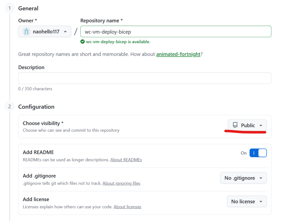Click the caret arrow in the Owner selector
This screenshot has height=221, width=281.
(x=65, y=32)
